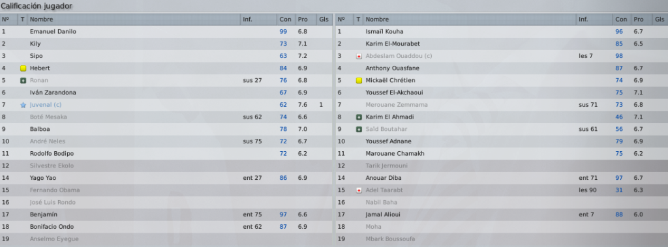The height and width of the screenshot is (247, 668).
Task: Select Bonifacio Ondo in the left list
Action: click(x=166, y=227)
